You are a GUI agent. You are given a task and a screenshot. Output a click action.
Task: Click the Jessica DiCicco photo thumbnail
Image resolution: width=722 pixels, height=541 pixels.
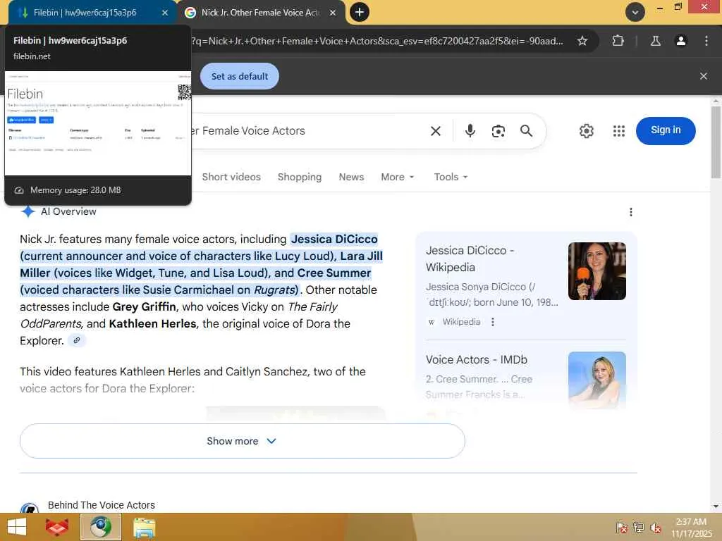pyautogui.click(x=596, y=271)
